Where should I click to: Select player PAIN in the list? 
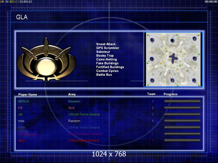22,127
